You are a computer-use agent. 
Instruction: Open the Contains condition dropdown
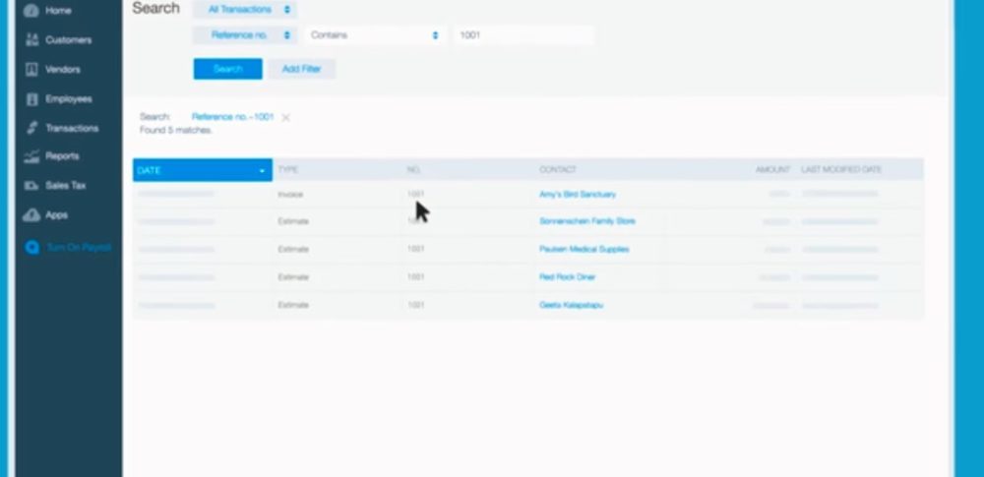click(373, 35)
